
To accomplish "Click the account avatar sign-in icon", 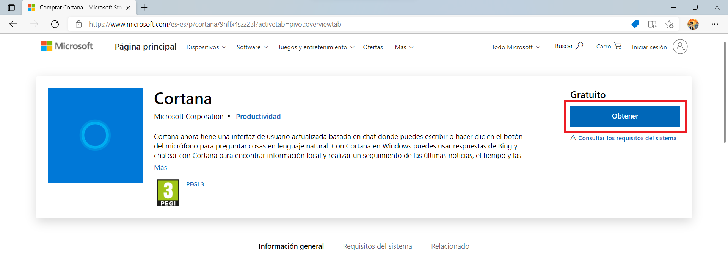I will pos(680,47).
